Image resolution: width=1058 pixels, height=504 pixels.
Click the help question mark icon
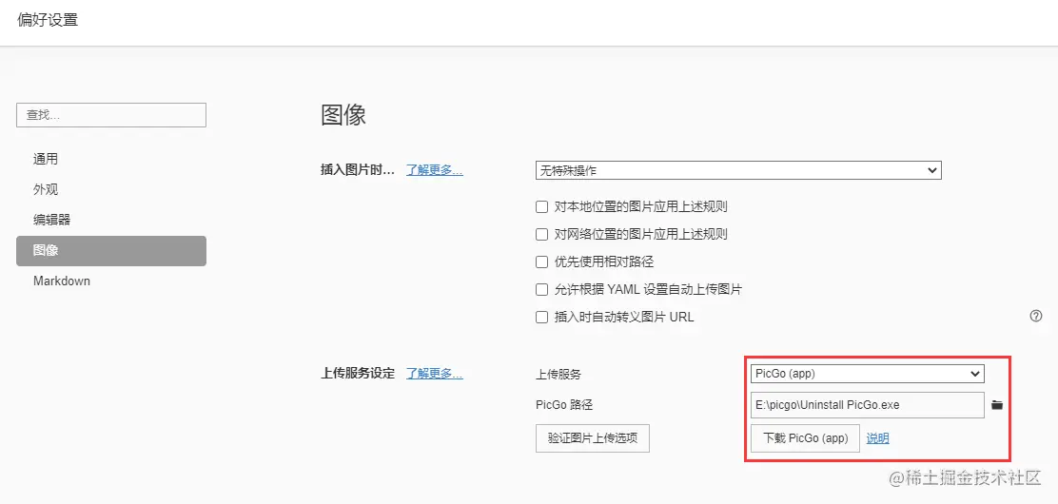tap(1036, 316)
